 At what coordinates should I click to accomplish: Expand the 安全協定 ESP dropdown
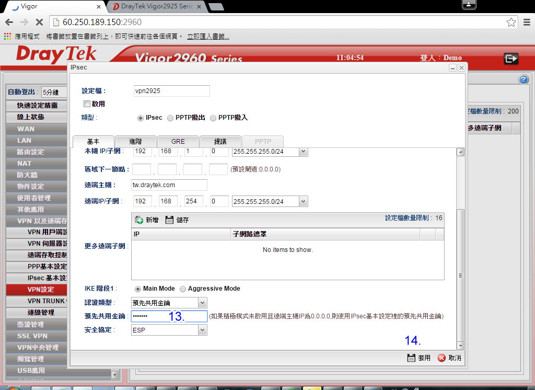pyautogui.click(x=202, y=330)
